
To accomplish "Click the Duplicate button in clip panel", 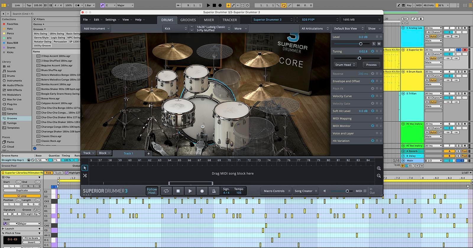I will (22, 190).
